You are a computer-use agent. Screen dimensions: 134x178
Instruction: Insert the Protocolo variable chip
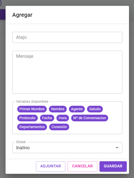click(x=27, y=118)
